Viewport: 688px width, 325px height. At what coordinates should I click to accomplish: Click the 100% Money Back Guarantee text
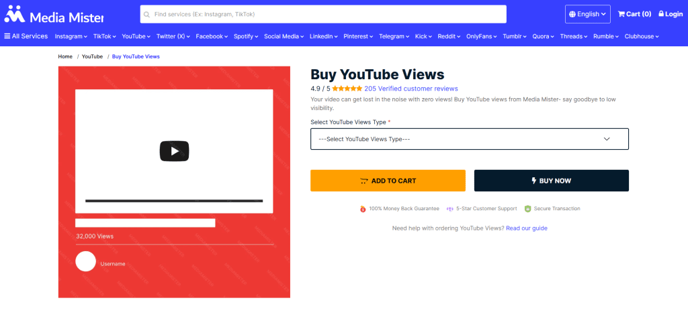click(x=404, y=209)
